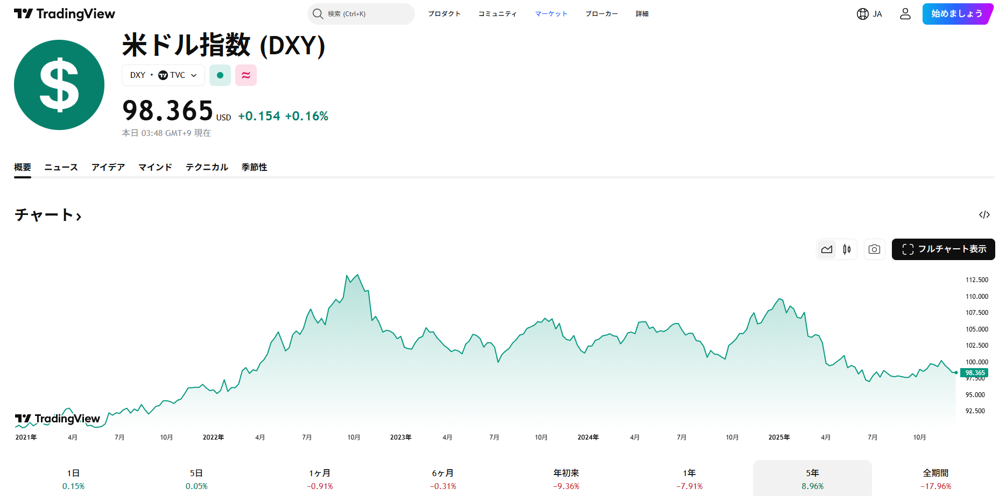Click the pink approximate data icon
This screenshot has width=1006, height=496.
[x=246, y=75]
